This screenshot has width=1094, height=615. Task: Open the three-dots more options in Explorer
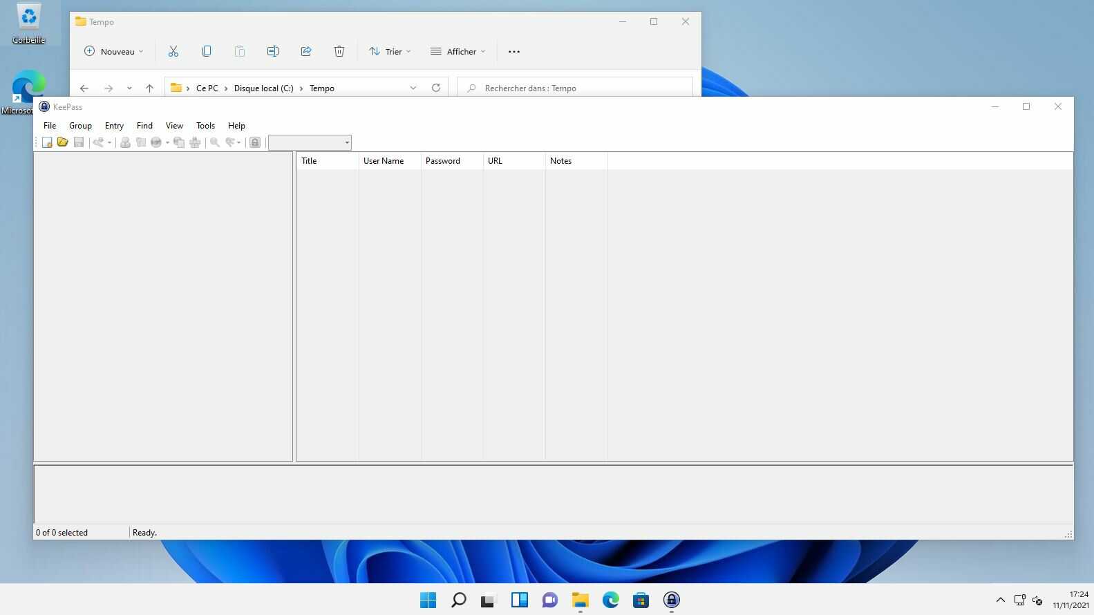(x=514, y=51)
